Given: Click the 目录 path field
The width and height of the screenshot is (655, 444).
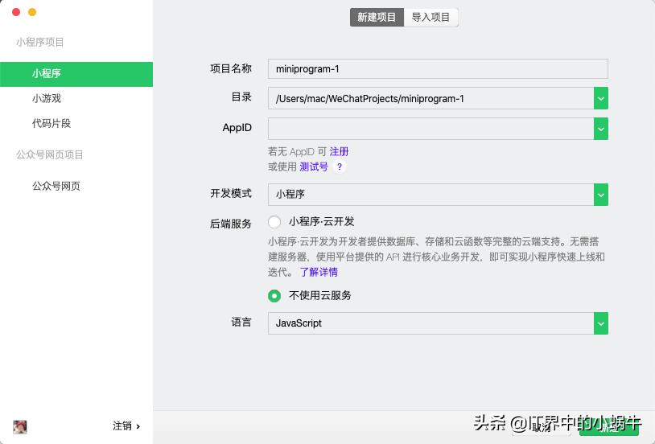Looking at the screenshot, I should (430, 99).
